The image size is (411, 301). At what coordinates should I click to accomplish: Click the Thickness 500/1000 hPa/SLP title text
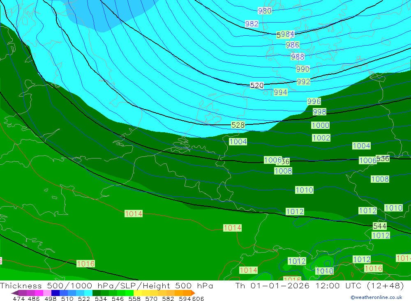point(70,286)
